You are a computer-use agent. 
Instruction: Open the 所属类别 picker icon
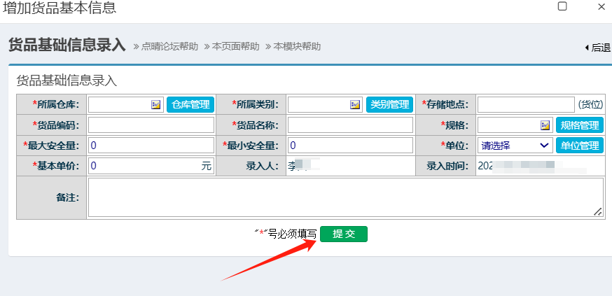(x=355, y=104)
